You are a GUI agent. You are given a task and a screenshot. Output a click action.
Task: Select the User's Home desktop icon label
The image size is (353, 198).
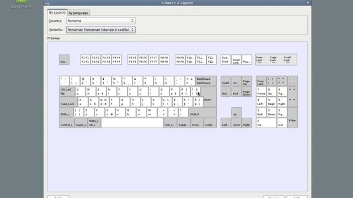pyautogui.click(x=21, y=7)
